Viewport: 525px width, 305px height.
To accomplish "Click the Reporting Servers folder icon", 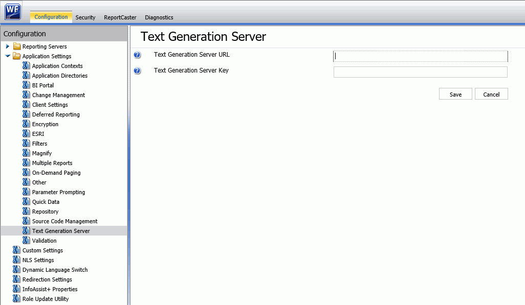I will [x=17, y=46].
